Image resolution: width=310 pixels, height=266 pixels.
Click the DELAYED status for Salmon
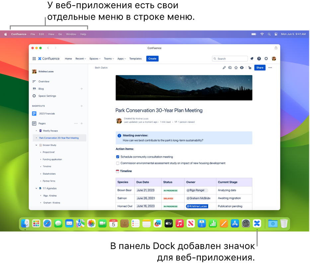[168, 198]
